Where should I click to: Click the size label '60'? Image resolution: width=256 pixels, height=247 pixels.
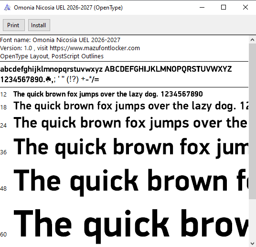coord(3,235)
